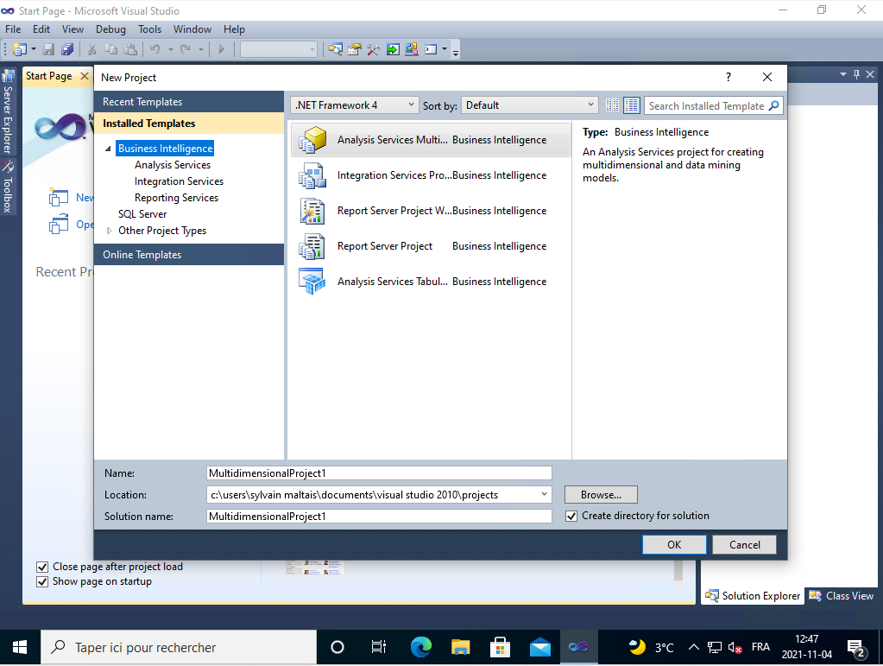Open the Sort by Default dropdown
Screen dimensions: 883x666
(x=530, y=105)
